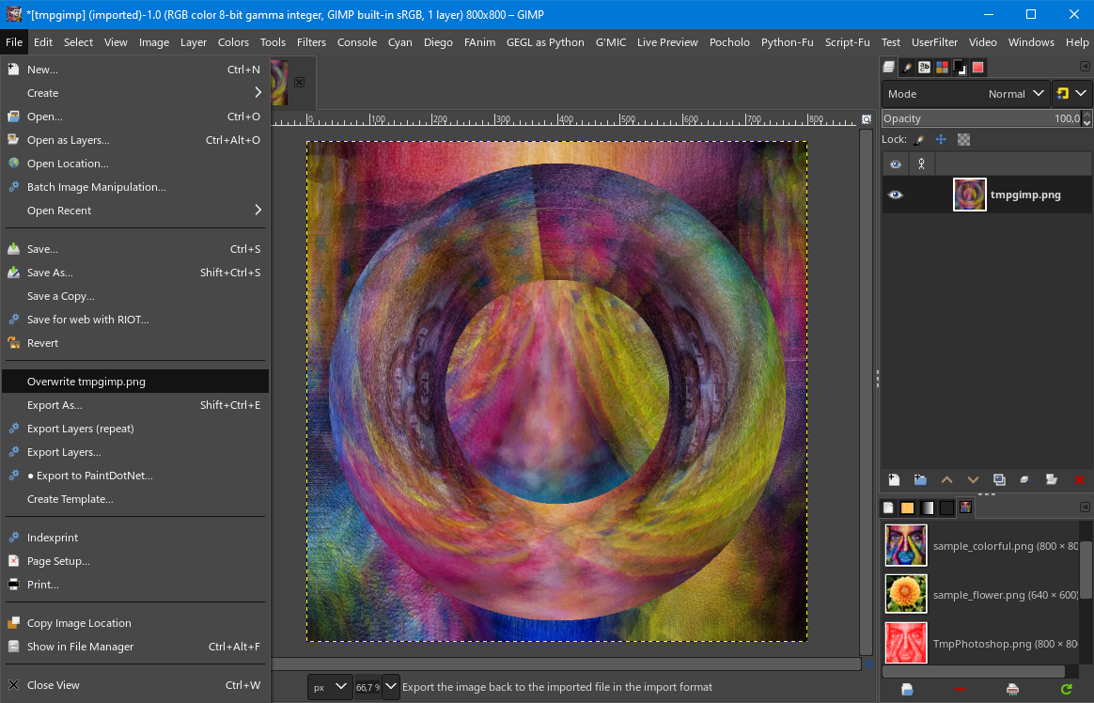Choose Overwrite tmpgimp.png
1094x703 pixels.
coord(135,382)
